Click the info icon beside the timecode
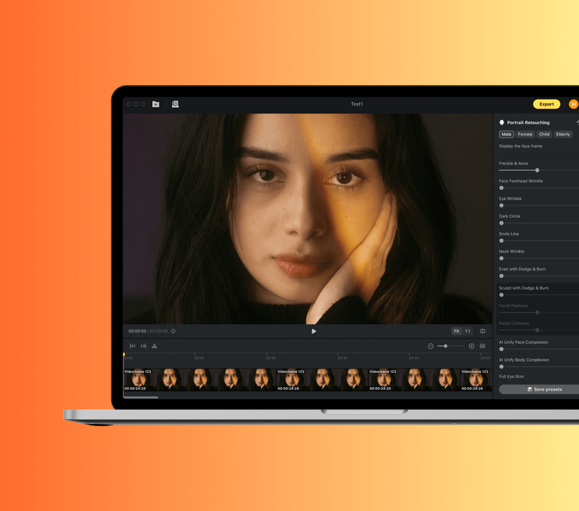The width and height of the screenshot is (579, 511). click(173, 331)
